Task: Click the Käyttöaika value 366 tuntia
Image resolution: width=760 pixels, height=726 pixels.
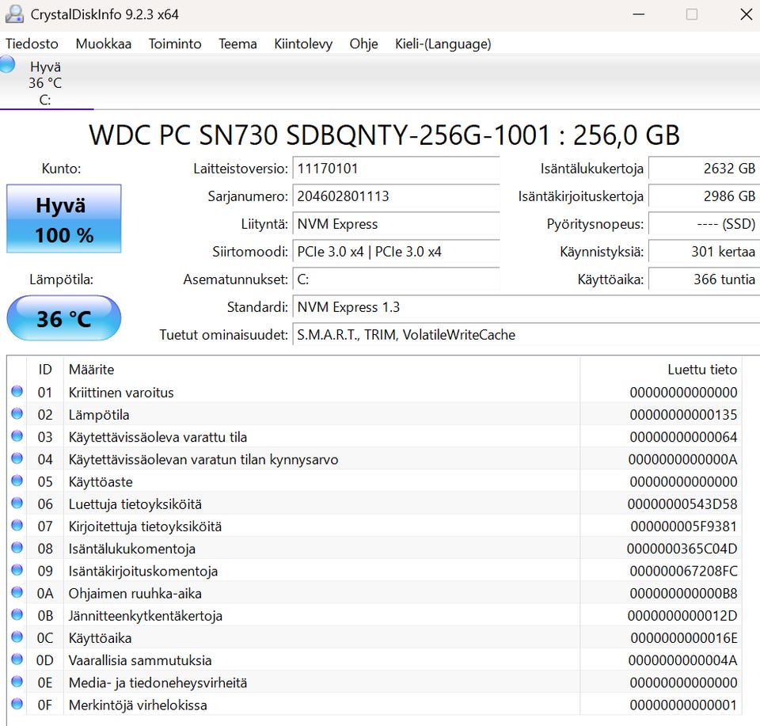Action: pyautogui.click(x=705, y=279)
